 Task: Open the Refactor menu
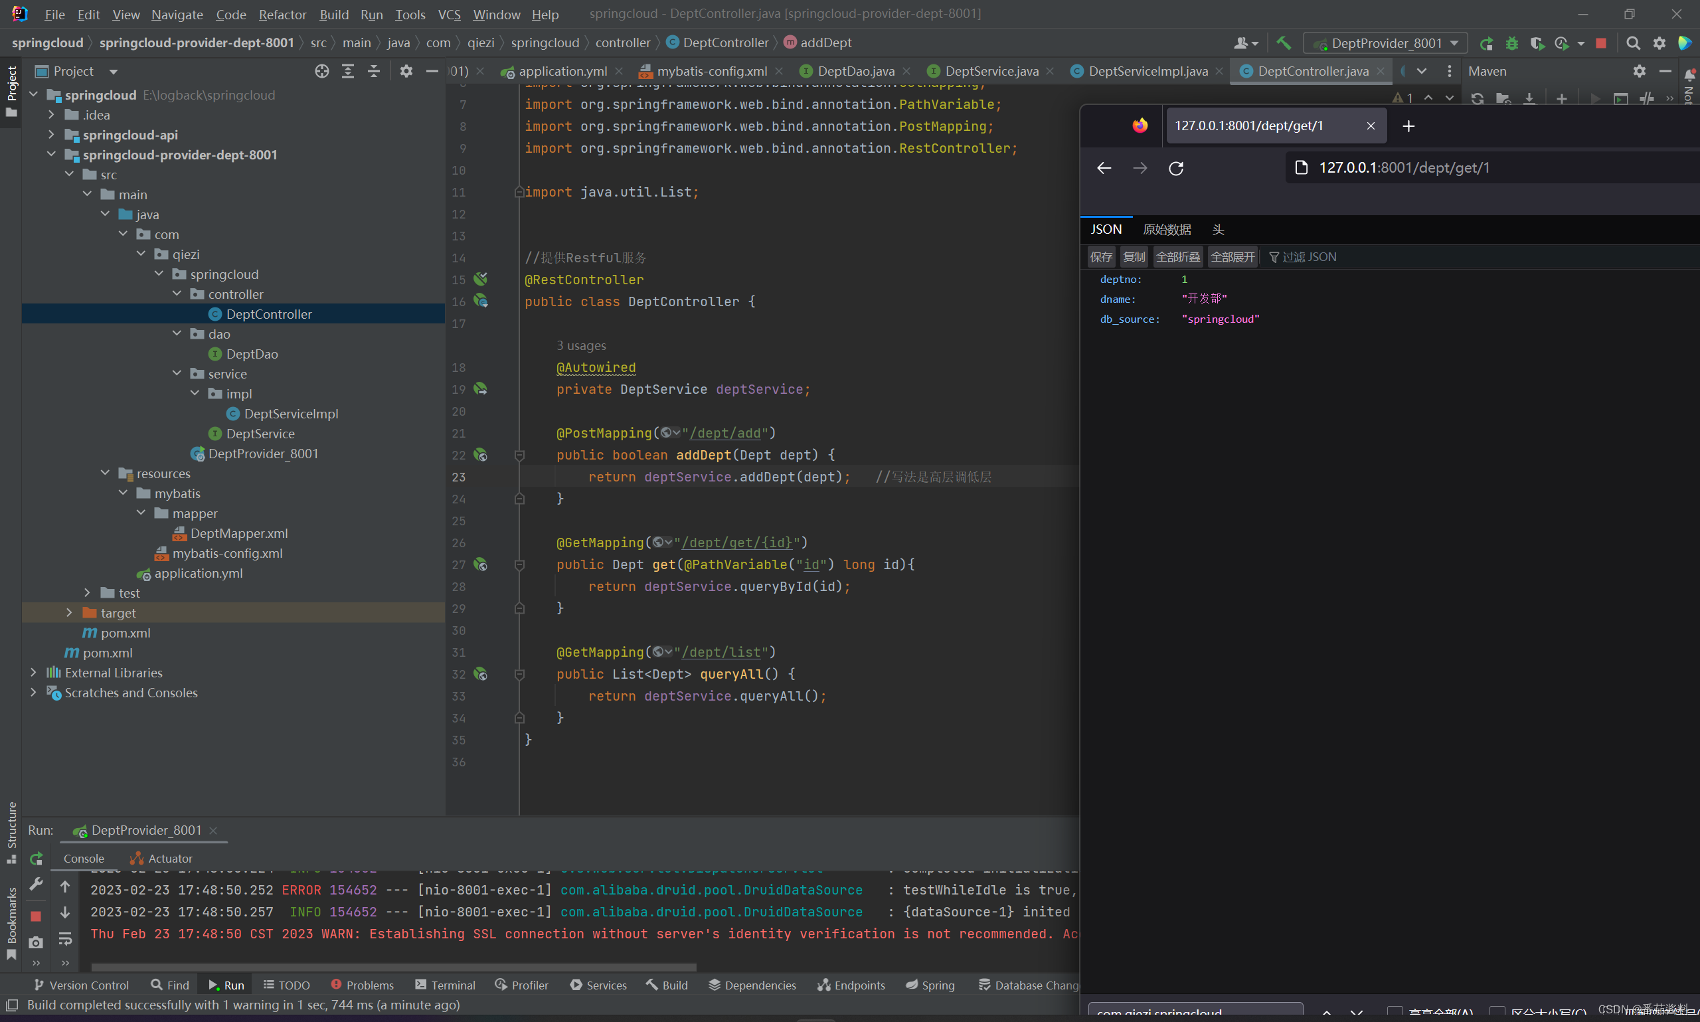[x=282, y=15]
